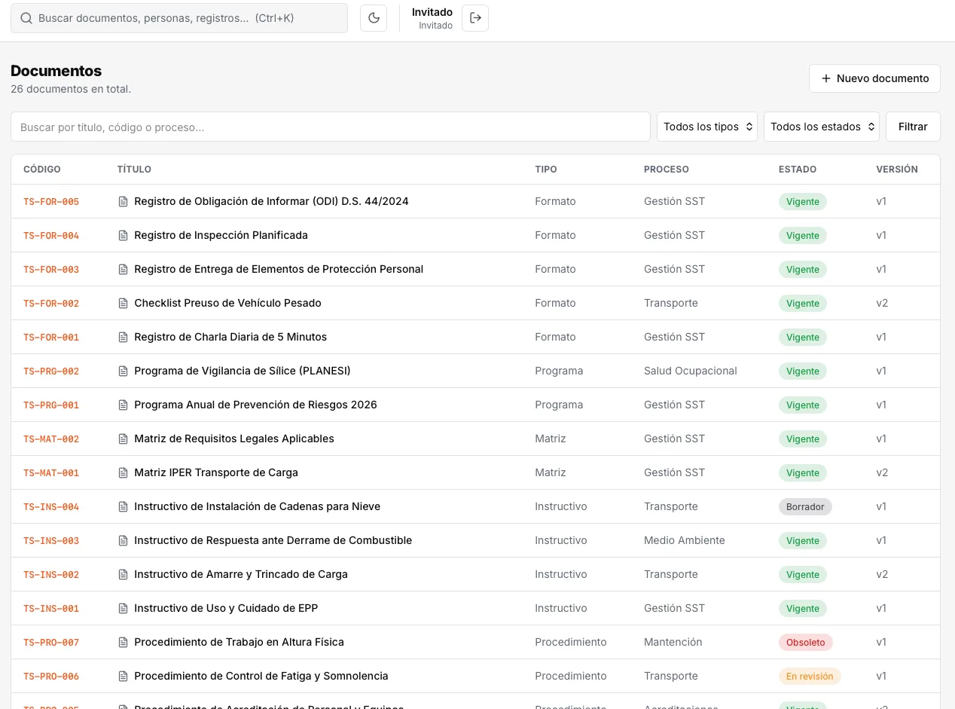Click the file icon for Procedimiento de Trabajo en Altura Física
This screenshot has height=709, width=955.
pos(124,642)
